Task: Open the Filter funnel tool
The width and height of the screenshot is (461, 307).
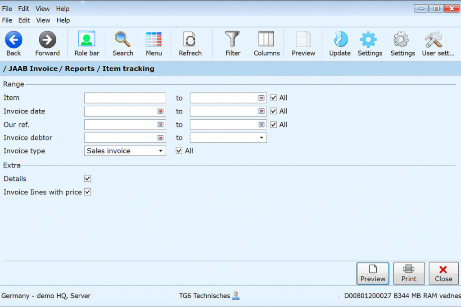Action: (232, 39)
